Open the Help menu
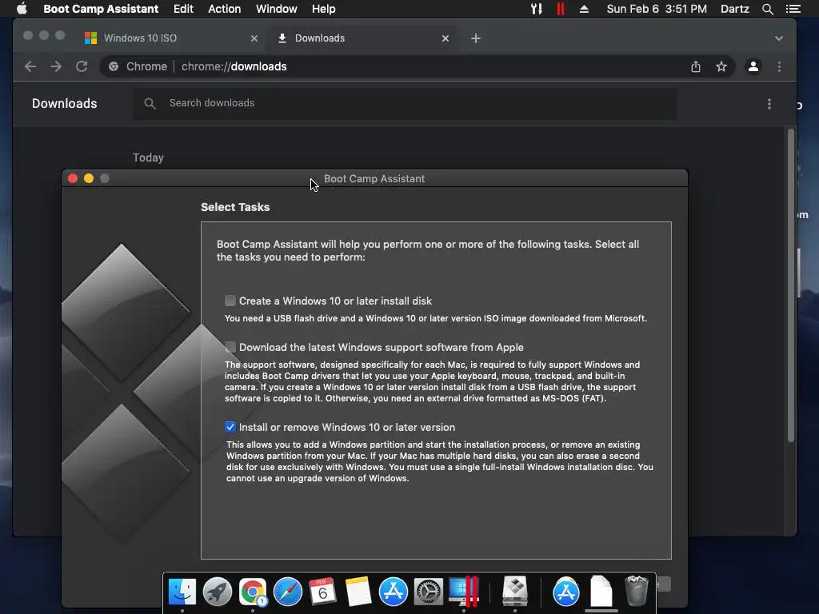 click(x=324, y=9)
